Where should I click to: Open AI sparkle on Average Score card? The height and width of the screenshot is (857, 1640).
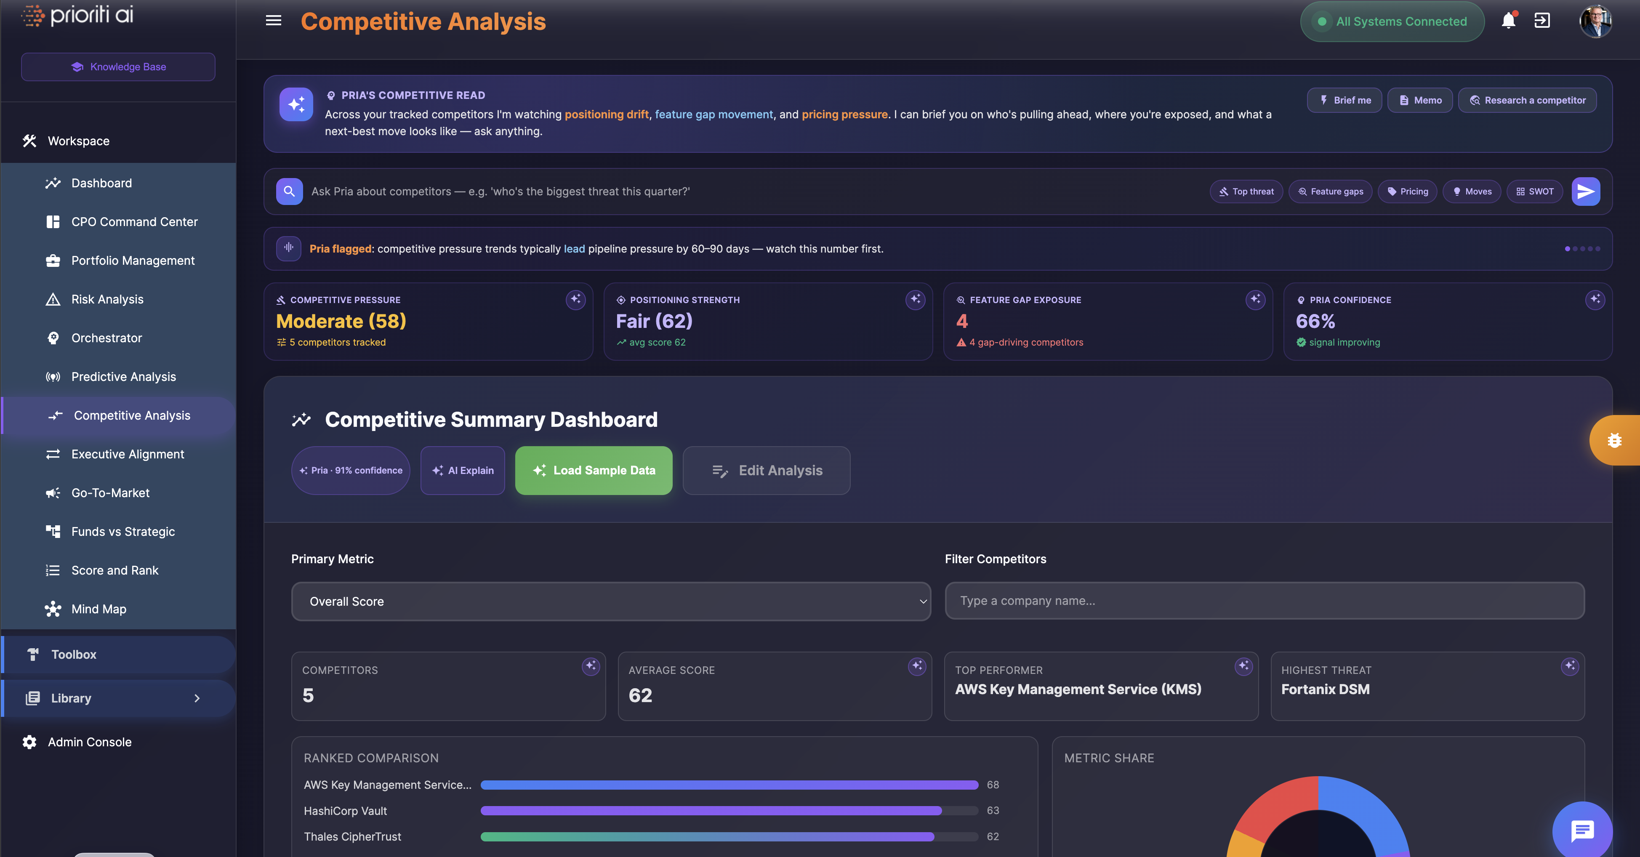click(x=917, y=666)
